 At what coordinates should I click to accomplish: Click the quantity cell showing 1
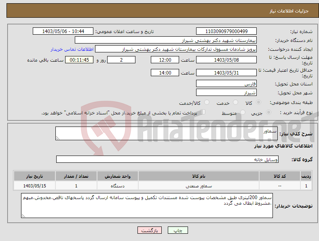(x=76, y=186)
